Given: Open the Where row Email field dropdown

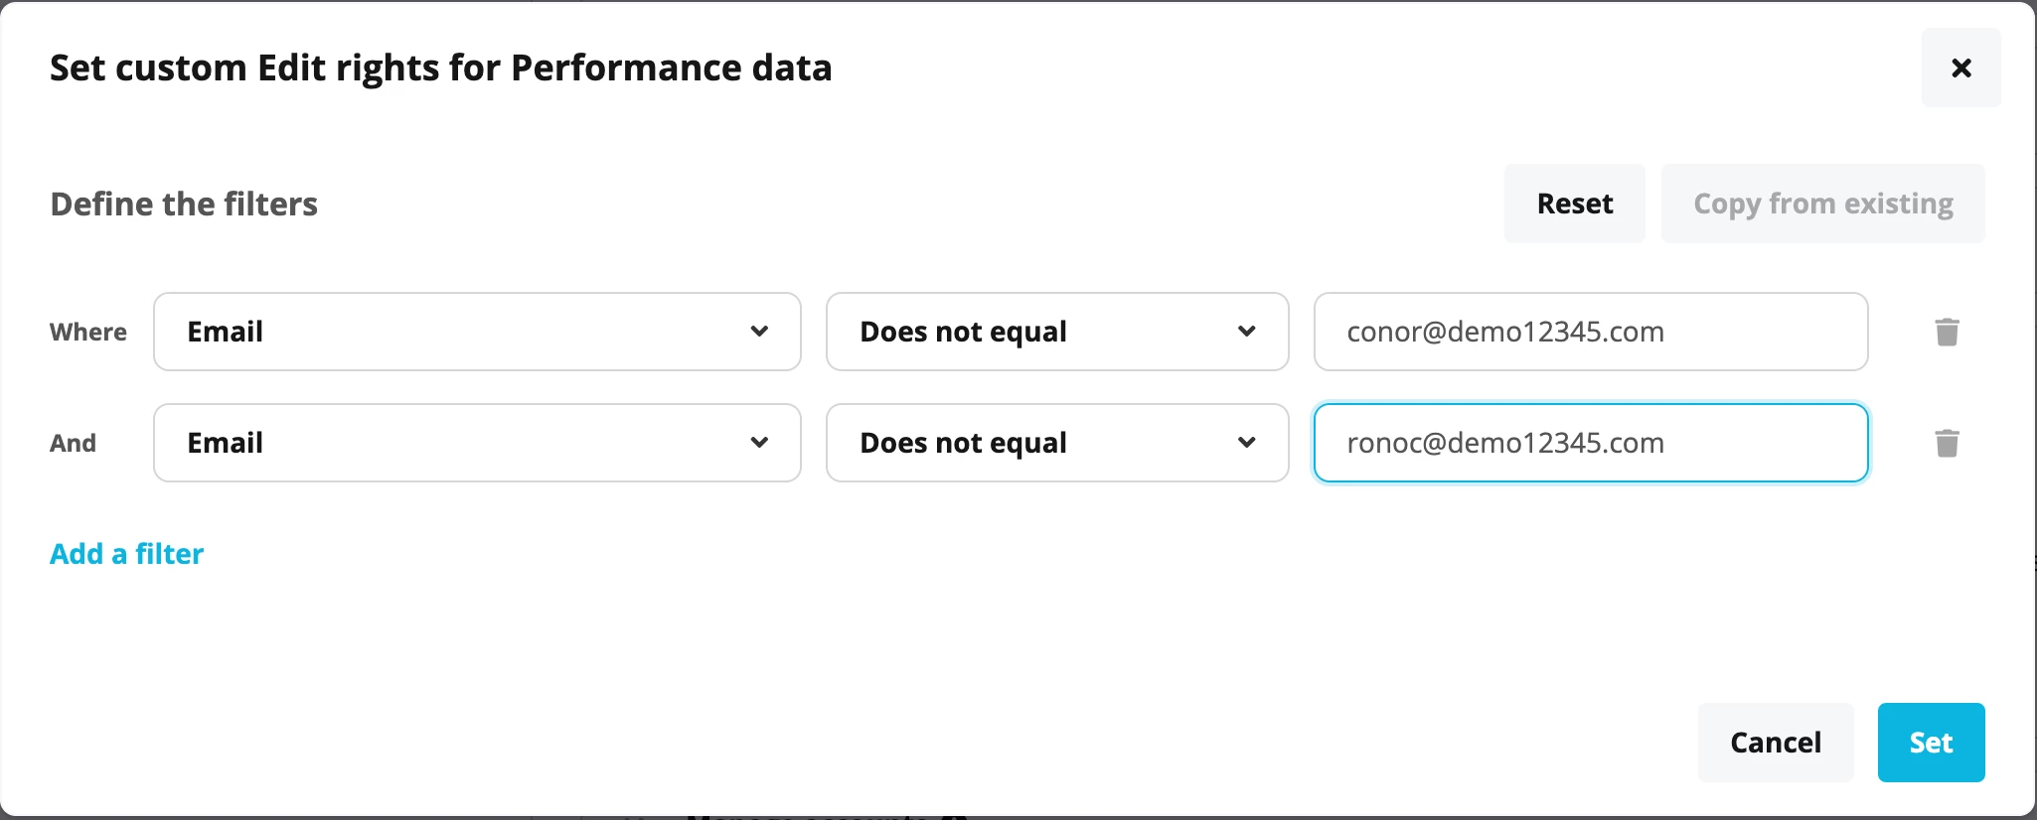Looking at the screenshot, I should click(x=477, y=332).
